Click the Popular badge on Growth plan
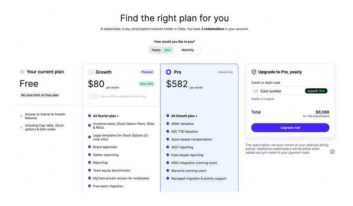 pyautogui.click(x=147, y=72)
